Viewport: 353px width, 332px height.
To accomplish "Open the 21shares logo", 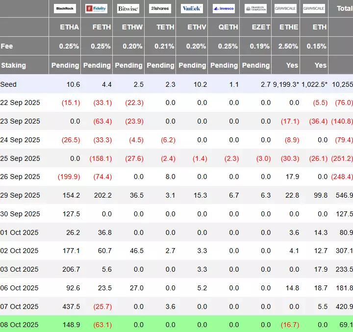I will pos(160,9).
